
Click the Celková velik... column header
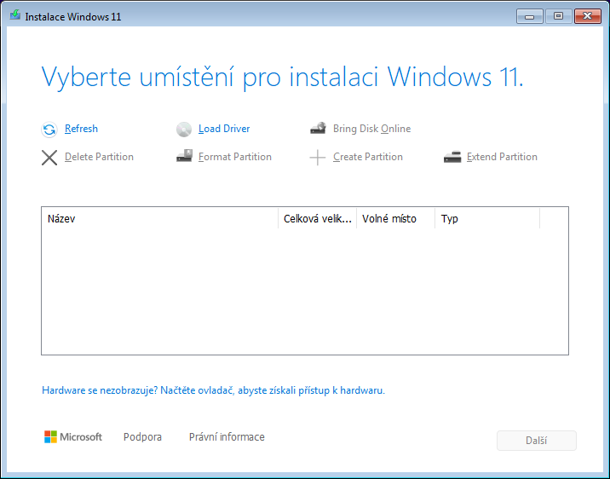[x=318, y=219]
